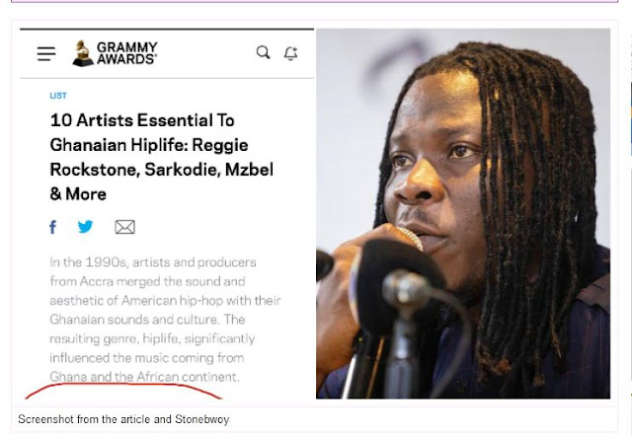Share article via Twitter bird icon
Viewport: 632px width, 435px height.
point(85,226)
